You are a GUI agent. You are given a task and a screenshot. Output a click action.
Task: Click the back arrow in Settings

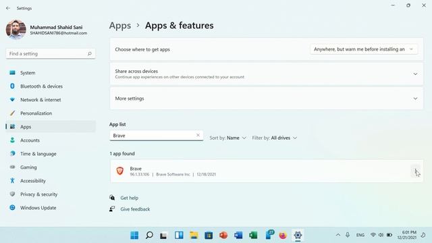tap(8, 8)
